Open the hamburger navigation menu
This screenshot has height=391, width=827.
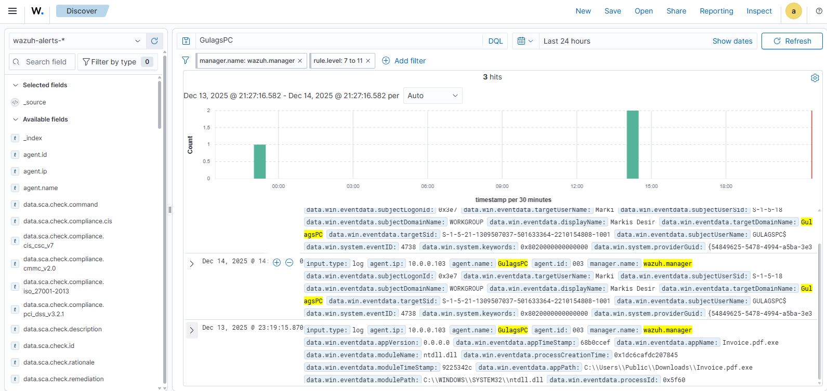point(12,11)
